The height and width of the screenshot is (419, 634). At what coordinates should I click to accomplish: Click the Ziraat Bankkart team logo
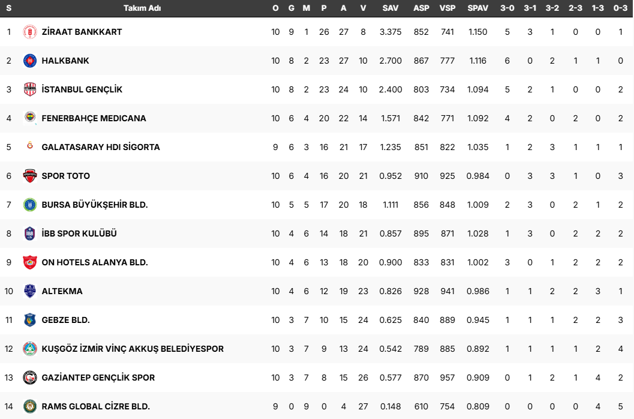pos(30,32)
